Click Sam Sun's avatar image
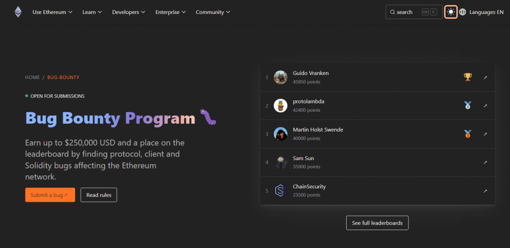 tap(280, 163)
